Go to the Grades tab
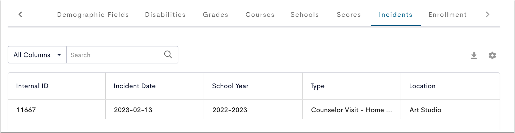The image size is (515, 133). (x=216, y=15)
